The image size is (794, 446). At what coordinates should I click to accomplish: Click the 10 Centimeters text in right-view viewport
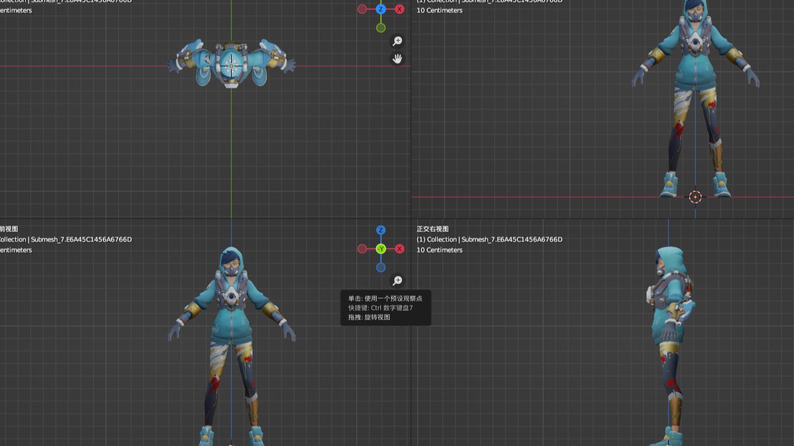439,250
